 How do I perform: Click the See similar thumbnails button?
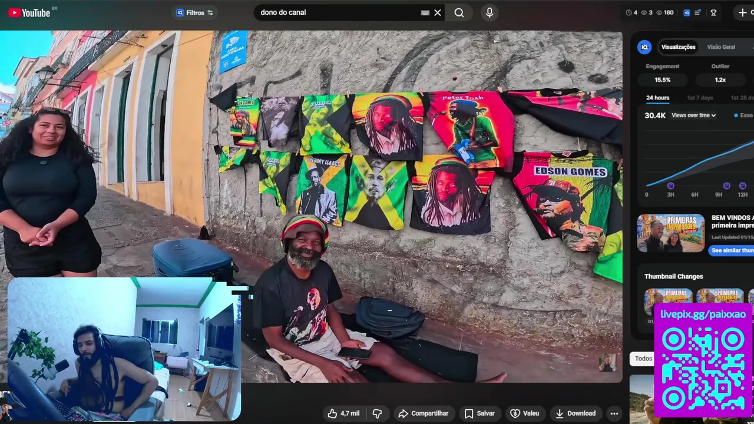click(732, 250)
